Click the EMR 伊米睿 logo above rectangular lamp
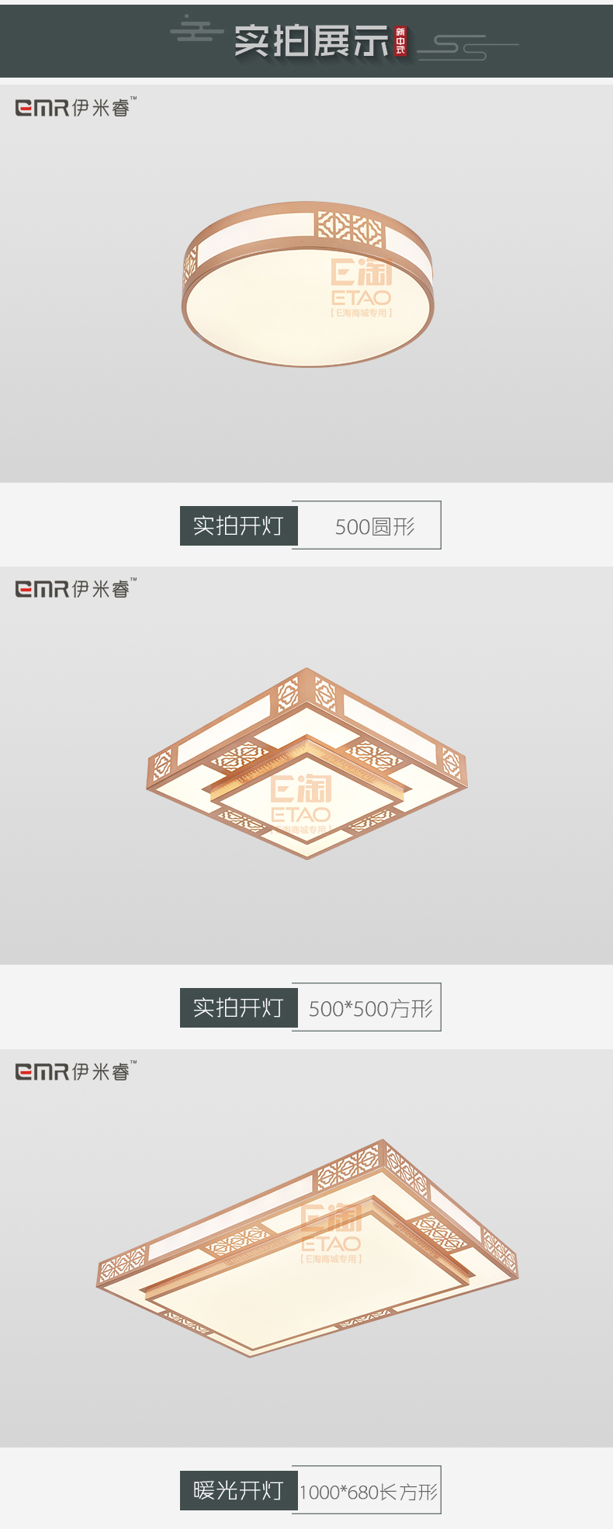Image resolution: width=613 pixels, height=1529 pixels. (75, 1071)
